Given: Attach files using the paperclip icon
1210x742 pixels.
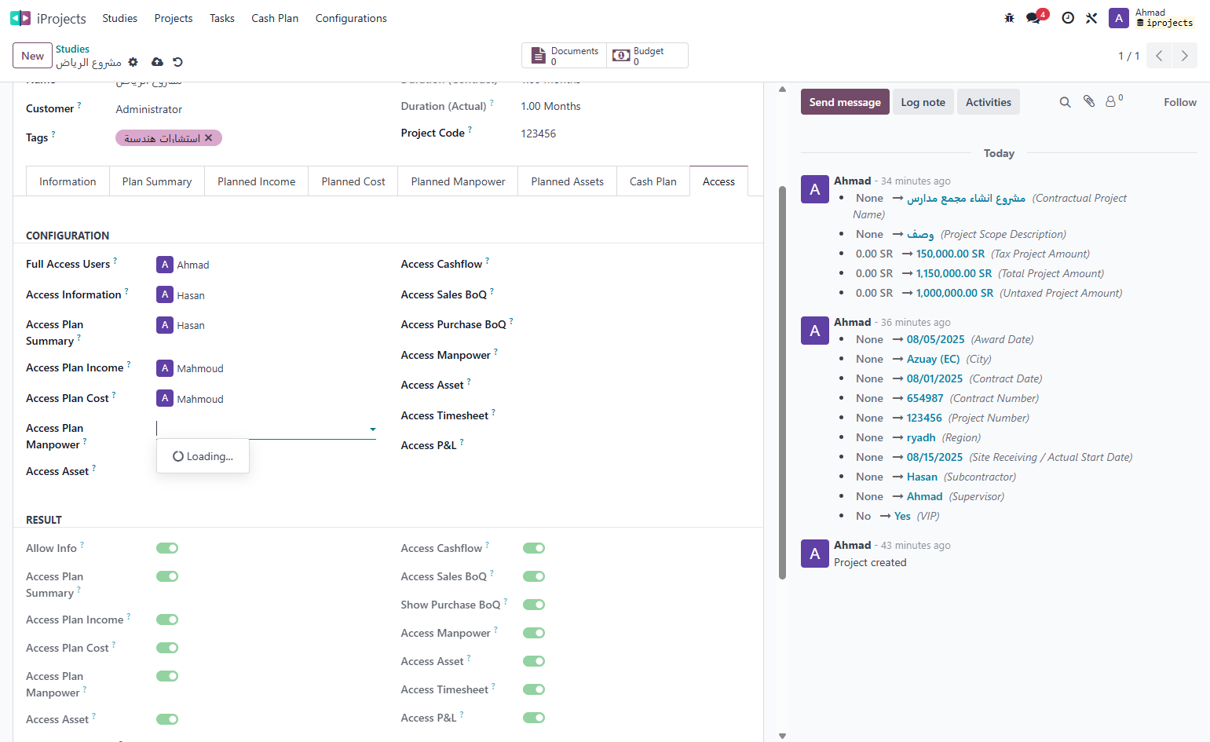Looking at the screenshot, I should [1089, 101].
